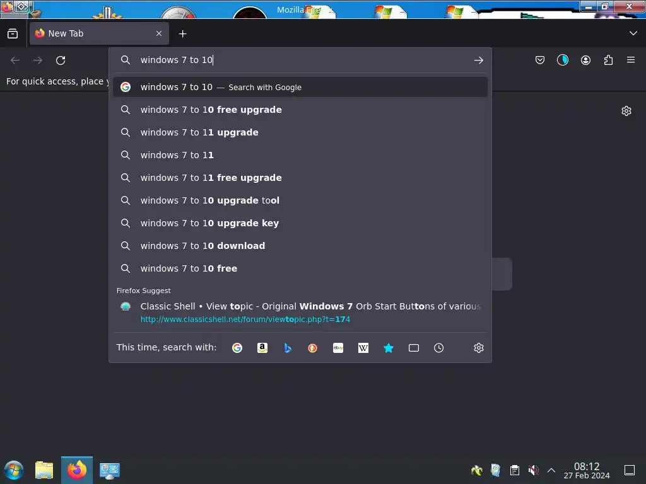Expand hidden system tray icons arrow
The height and width of the screenshot is (484, 646).
point(551,470)
